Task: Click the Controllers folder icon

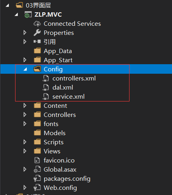Action: pyautogui.click(x=37, y=115)
